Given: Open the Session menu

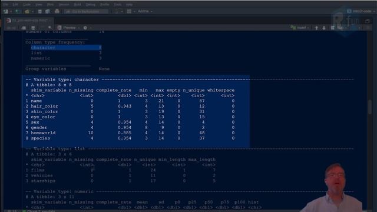Looking at the screenshot, I should click(x=64, y=4).
